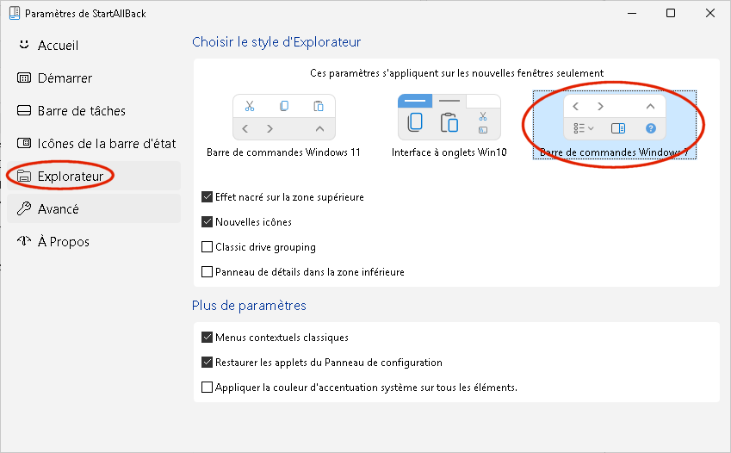The height and width of the screenshot is (453, 731).
Task: Minimize the StartAllBack settings window
Action: (632, 13)
